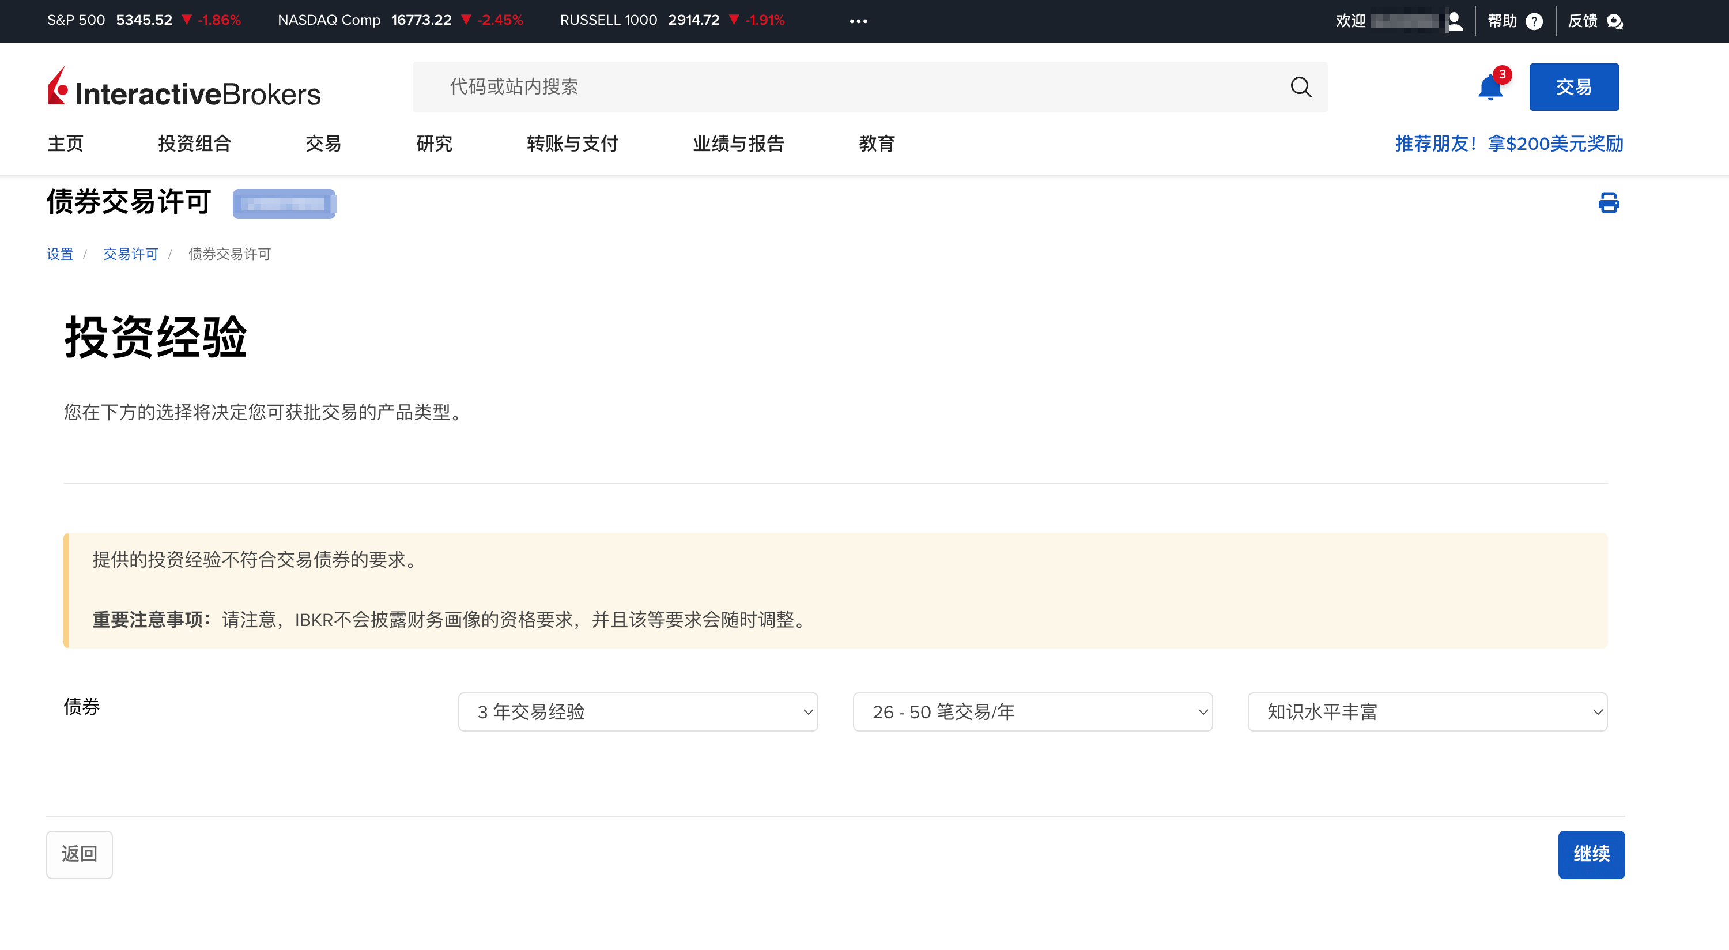Expand the ticker's three dots menu
This screenshot has height=950, width=1729.
tap(858, 21)
